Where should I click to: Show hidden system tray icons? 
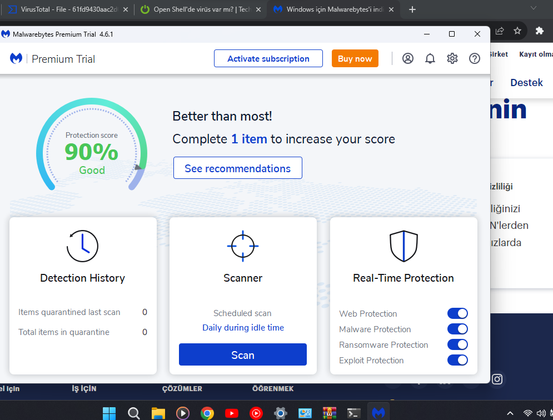(510, 413)
